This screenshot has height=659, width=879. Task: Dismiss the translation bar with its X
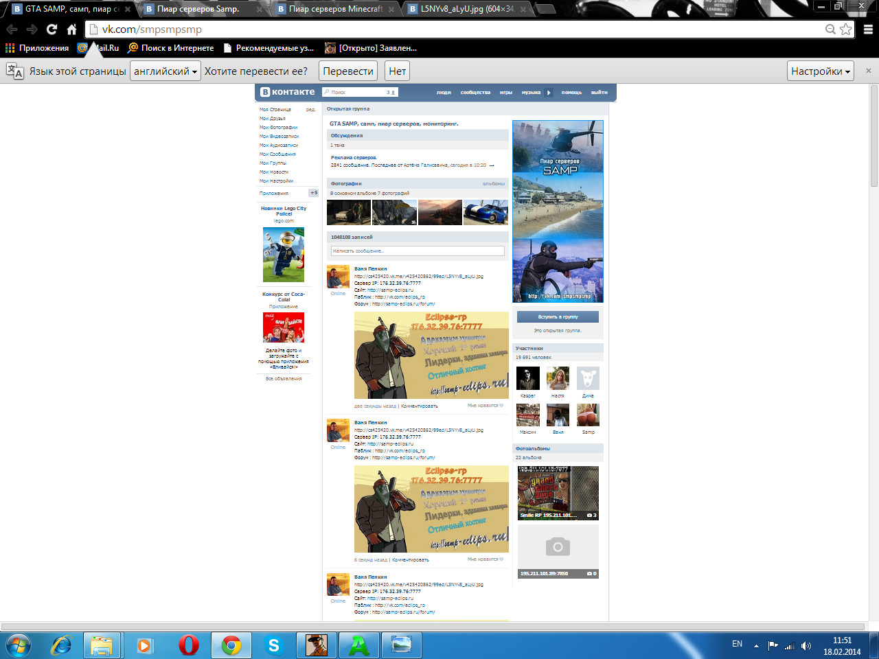tap(868, 71)
